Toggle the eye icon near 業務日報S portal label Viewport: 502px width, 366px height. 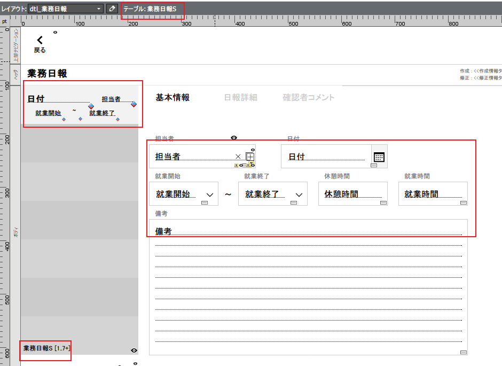pos(134,351)
